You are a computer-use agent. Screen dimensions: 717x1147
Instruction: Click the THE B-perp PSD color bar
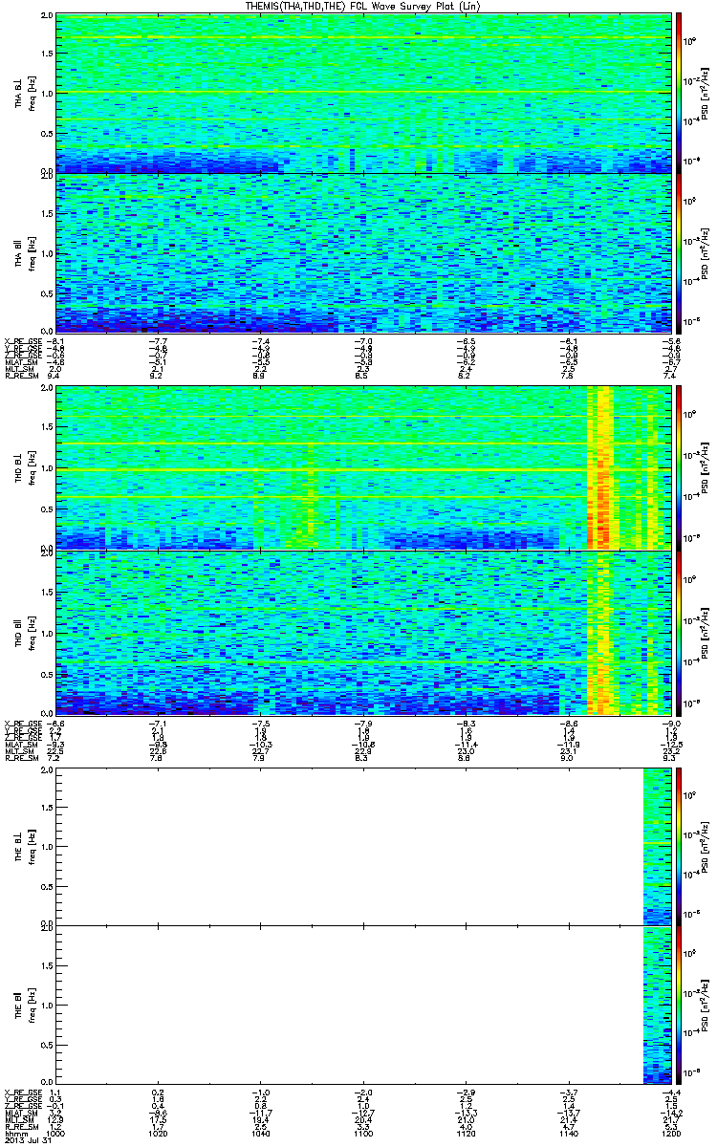point(680,847)
